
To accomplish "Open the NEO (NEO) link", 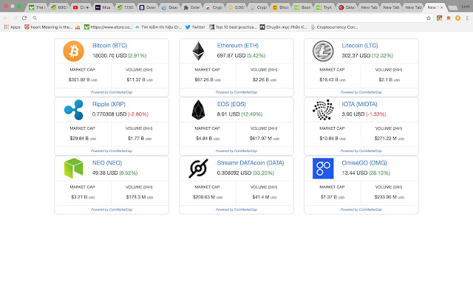I will (107, 163).
